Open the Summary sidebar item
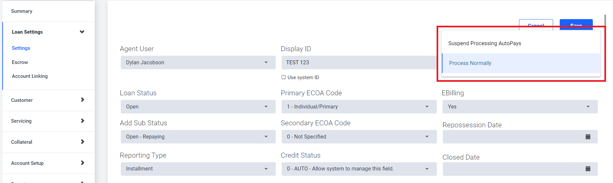The image size is (613, 183). tap(22, 11)
